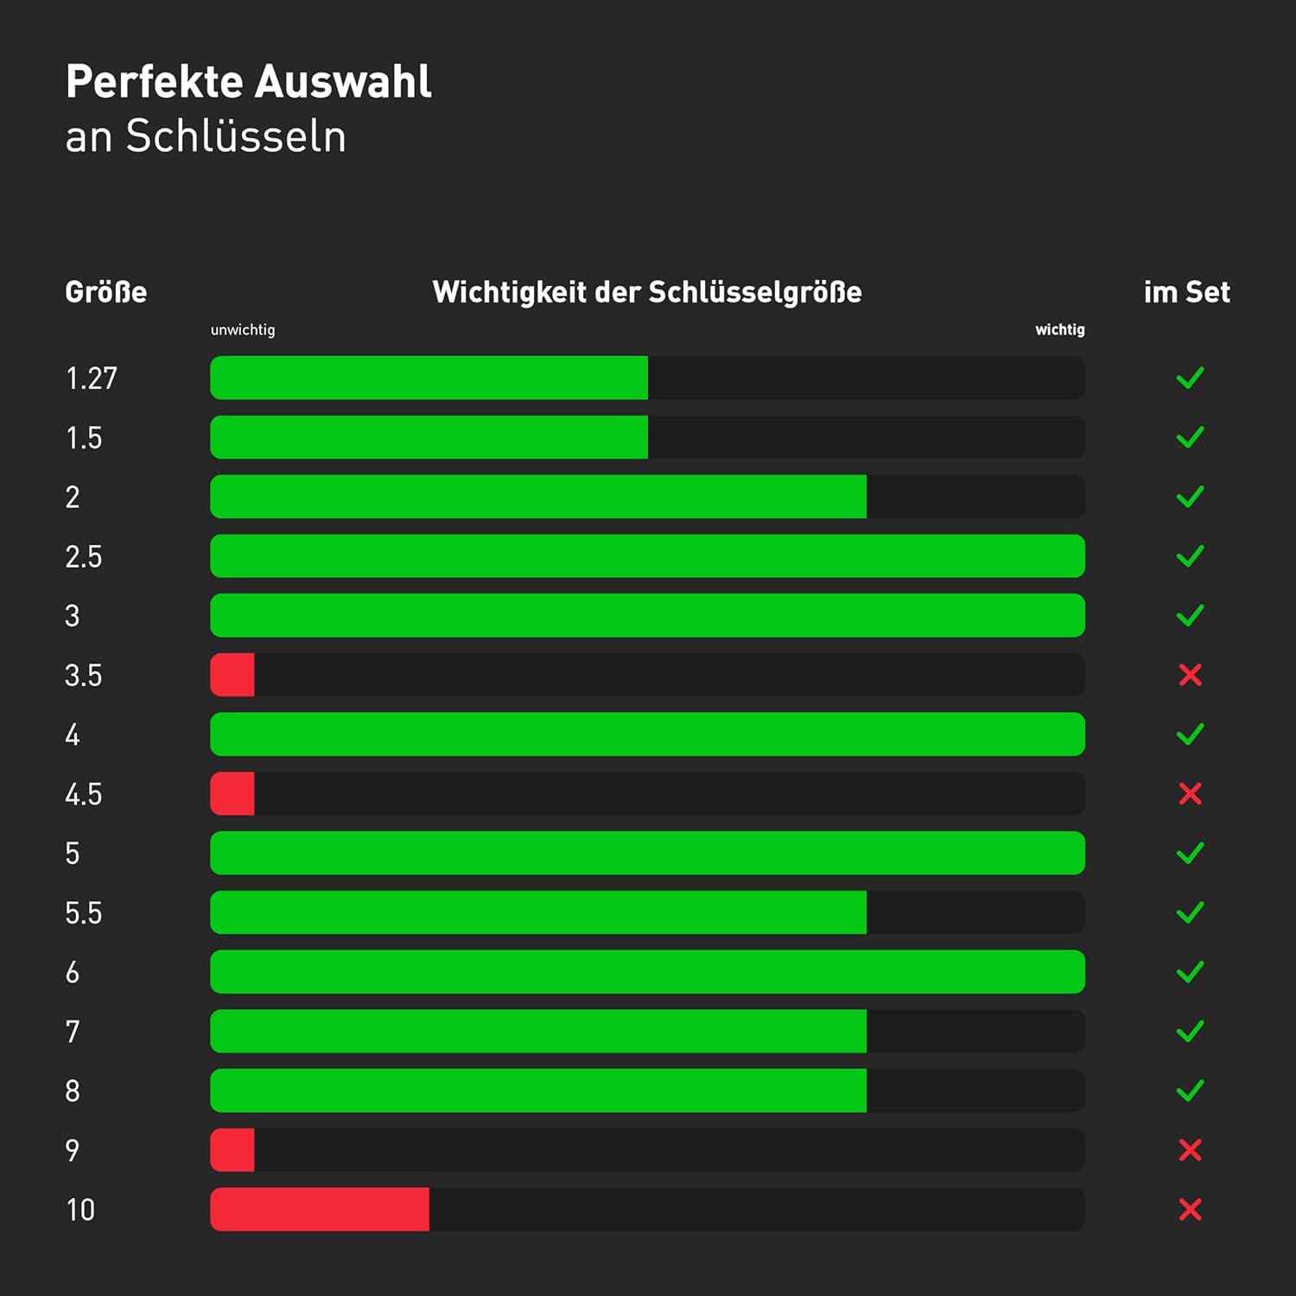Click the 'Perfekte Auswahl' heading

(x=249, y=82)
